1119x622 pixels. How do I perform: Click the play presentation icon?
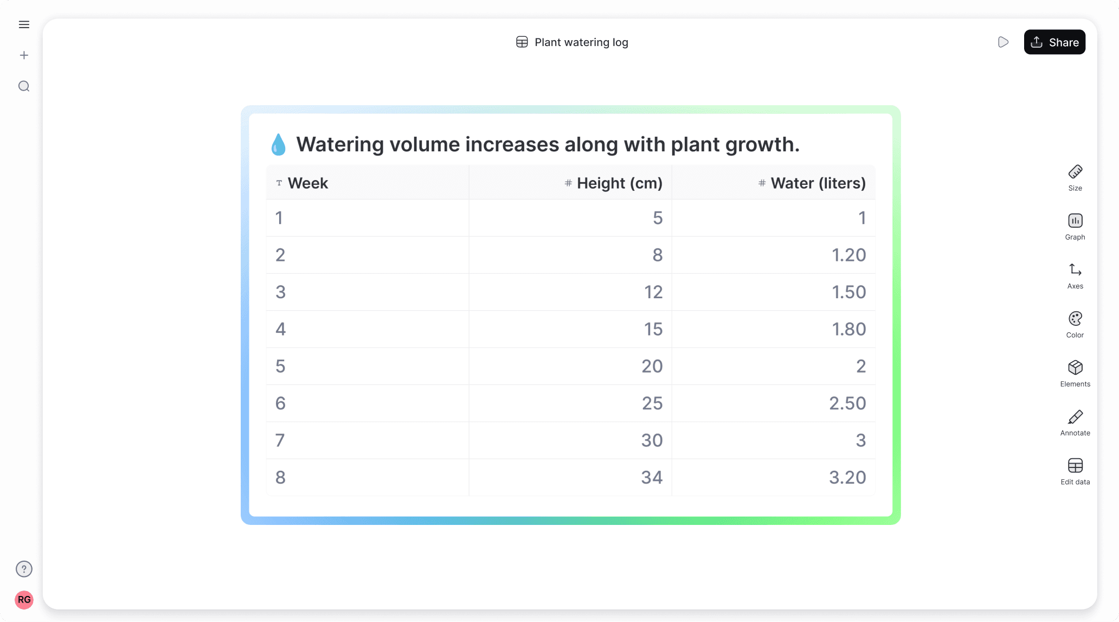click(1003, 42)
